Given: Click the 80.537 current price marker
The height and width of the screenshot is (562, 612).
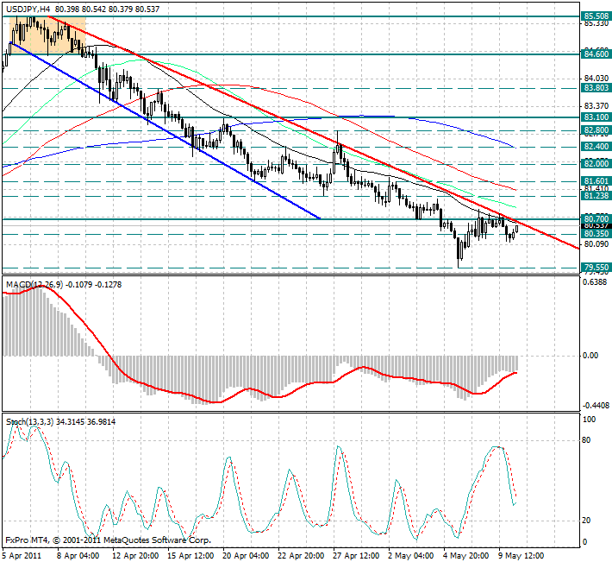Looking at the screenshot, I should click(596, 225).
